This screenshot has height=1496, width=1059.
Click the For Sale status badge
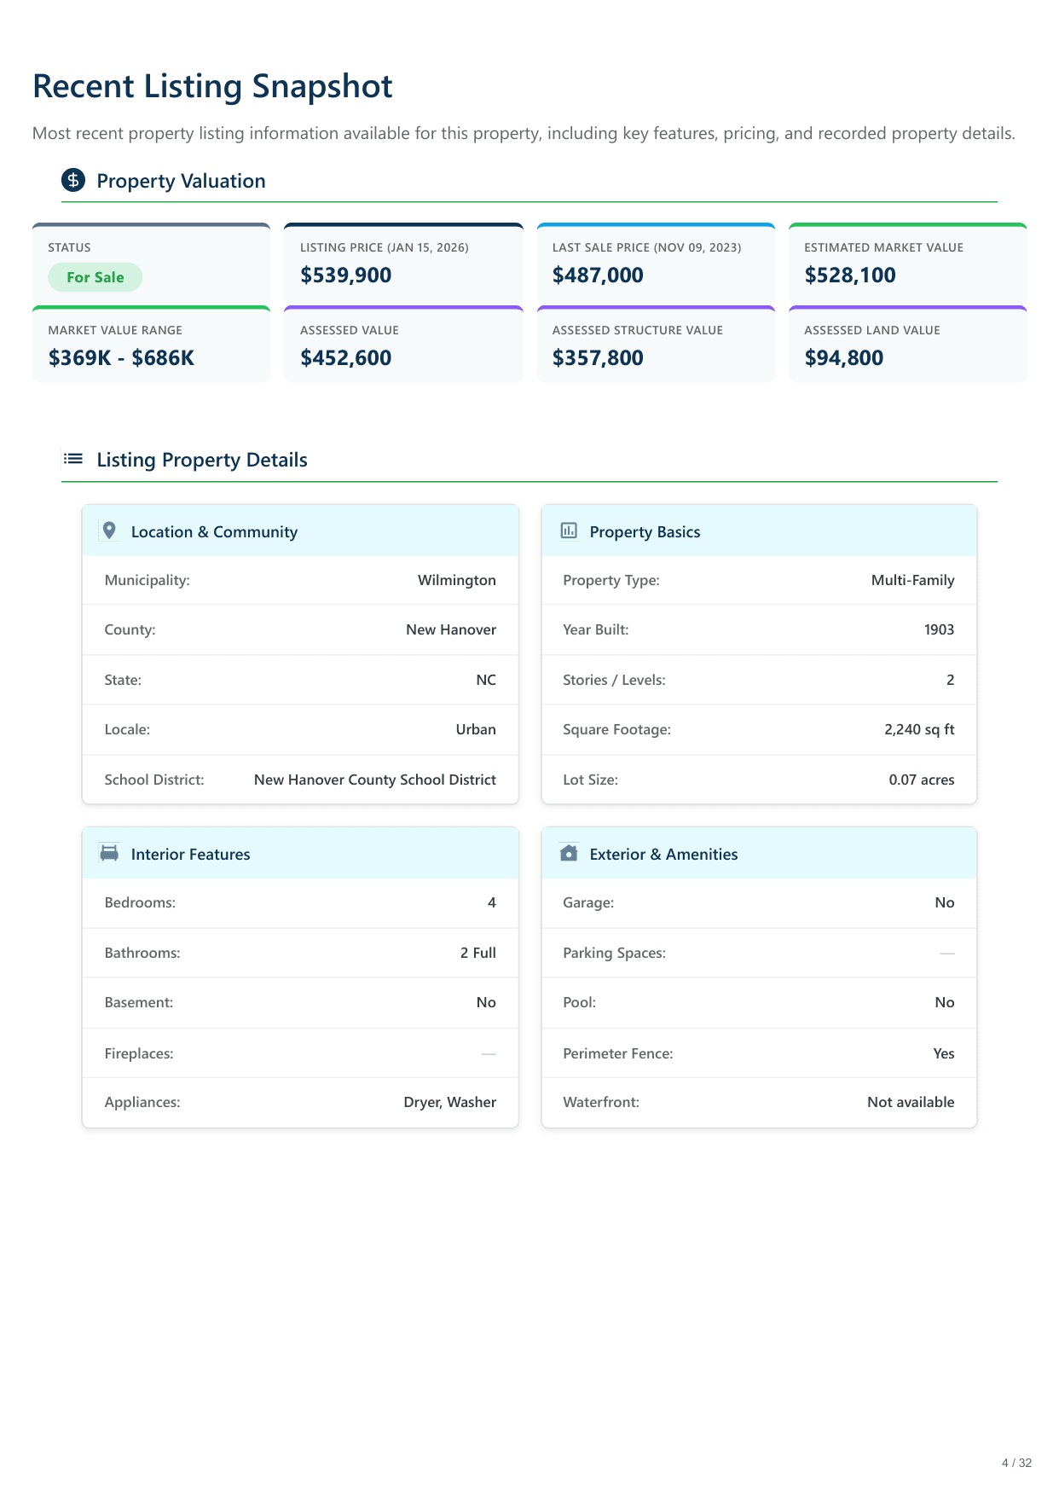click(95, 277)
